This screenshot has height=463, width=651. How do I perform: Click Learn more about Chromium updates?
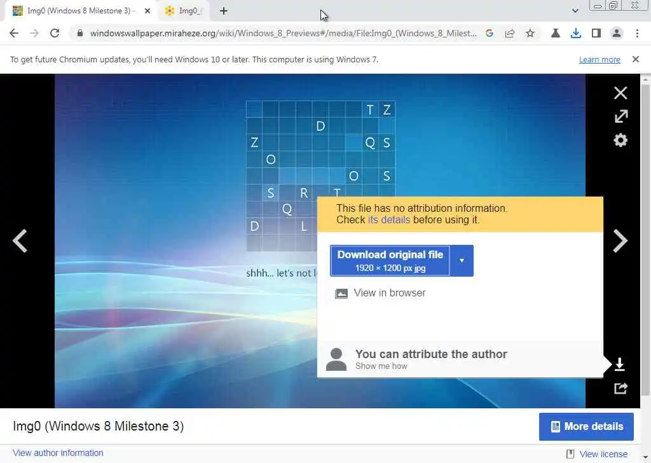point(600,59)
